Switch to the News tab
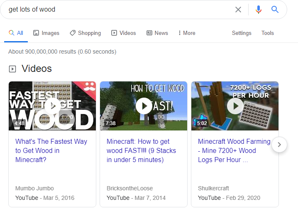 [x=157, y=33]
